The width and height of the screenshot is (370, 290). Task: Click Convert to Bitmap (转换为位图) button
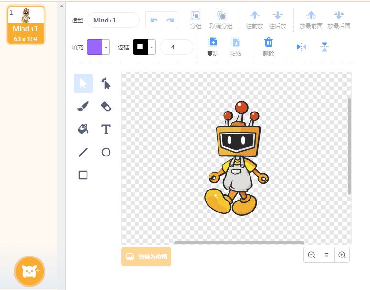[146, 257]
